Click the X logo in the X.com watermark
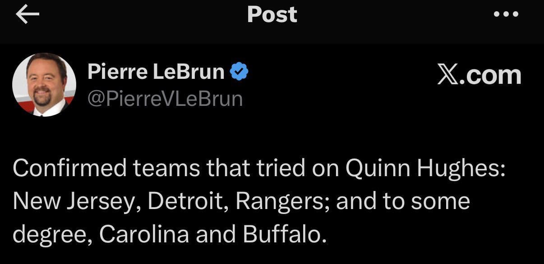544x264 pixels. click(447, 74)
